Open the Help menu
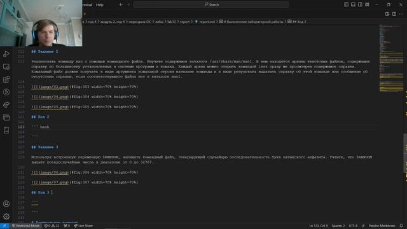The height and width of the screenshot is (229, 407). point(100,4)
